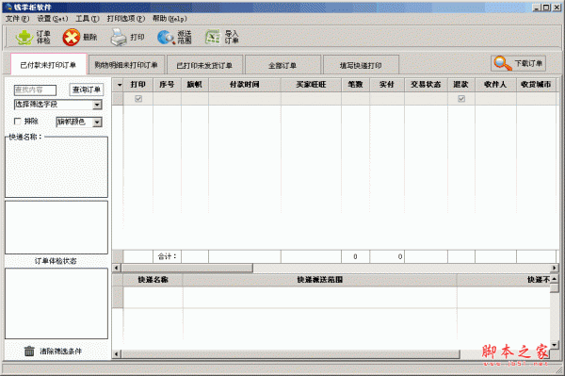Viewport: 565px width, 376px height.
Task: Click the 订单体检状态 label
Action: [x=56, y=261]
